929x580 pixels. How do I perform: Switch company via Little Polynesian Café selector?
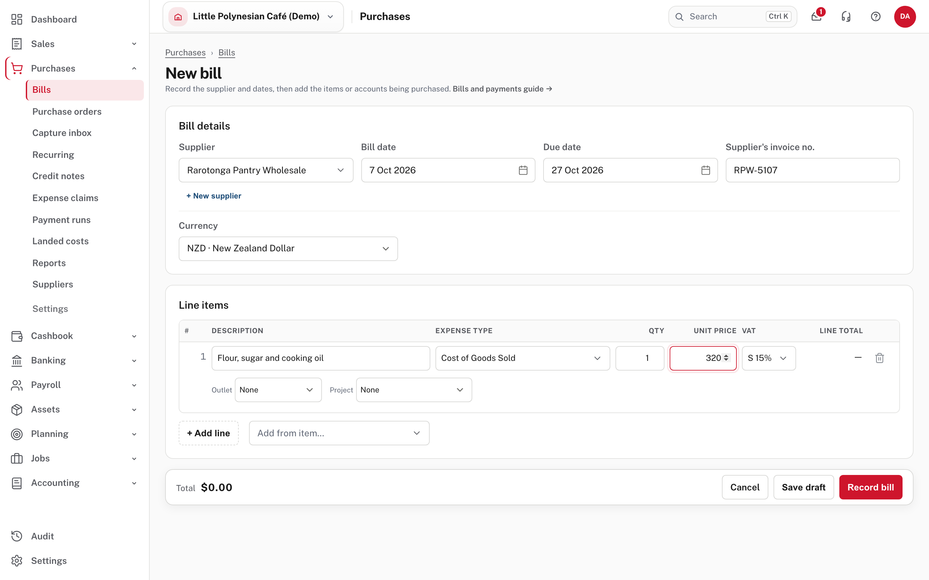[253, 16]
